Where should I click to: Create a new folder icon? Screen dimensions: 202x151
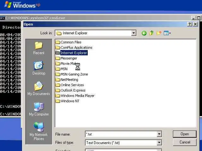(159, 33)
